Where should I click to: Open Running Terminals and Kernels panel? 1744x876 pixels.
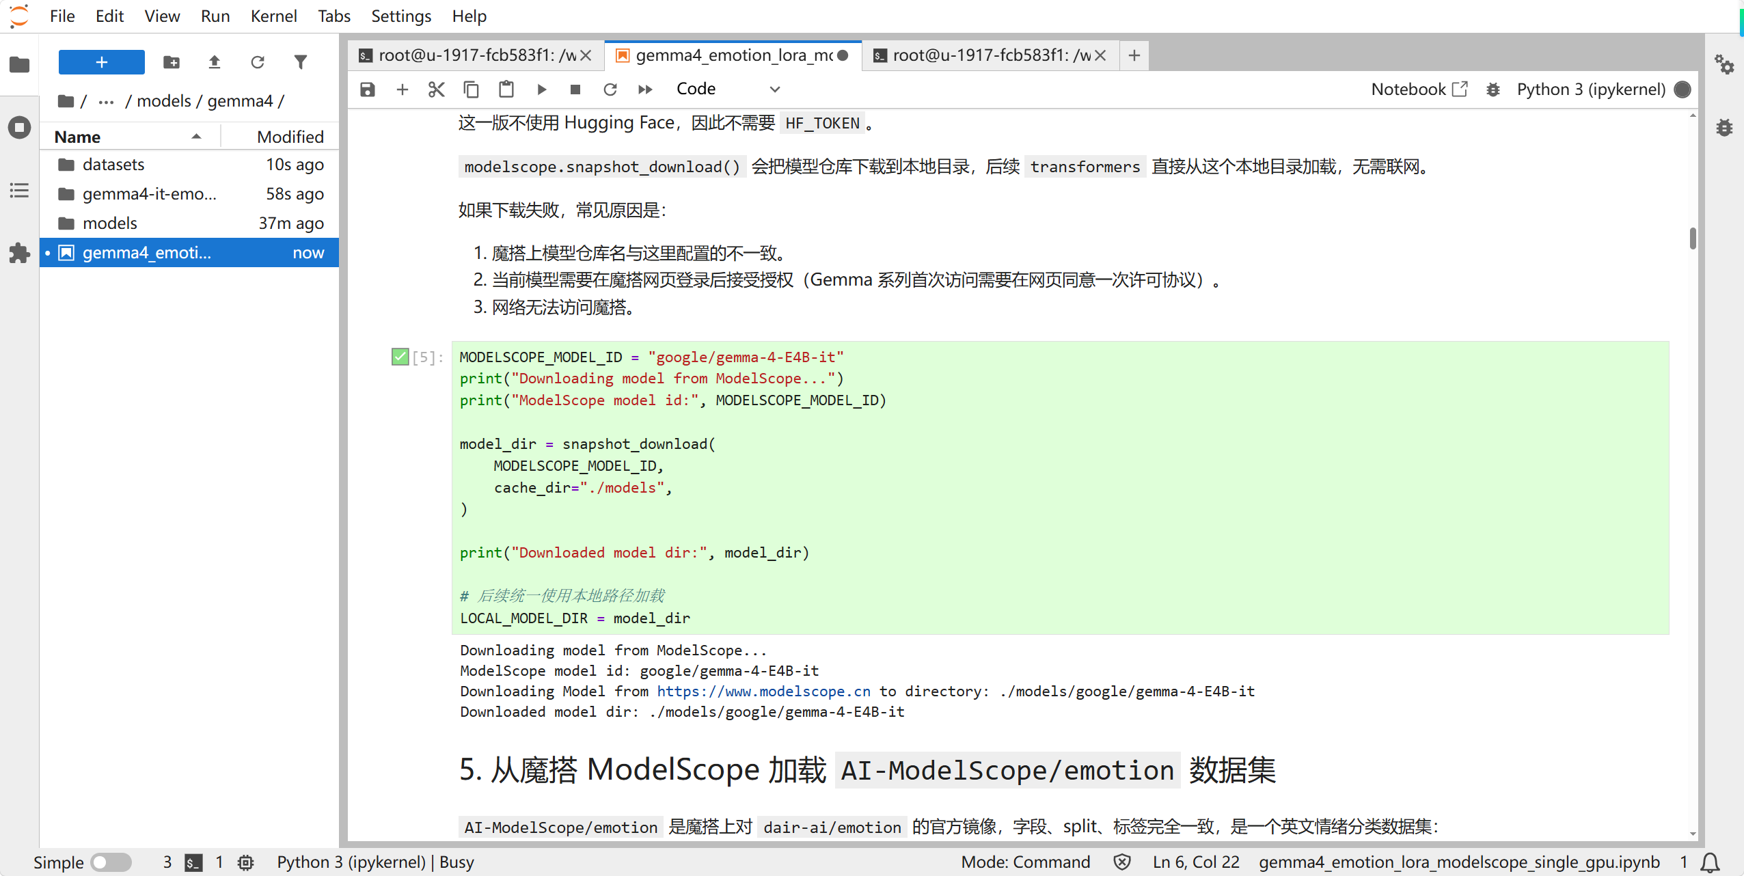tap(19, 127)
